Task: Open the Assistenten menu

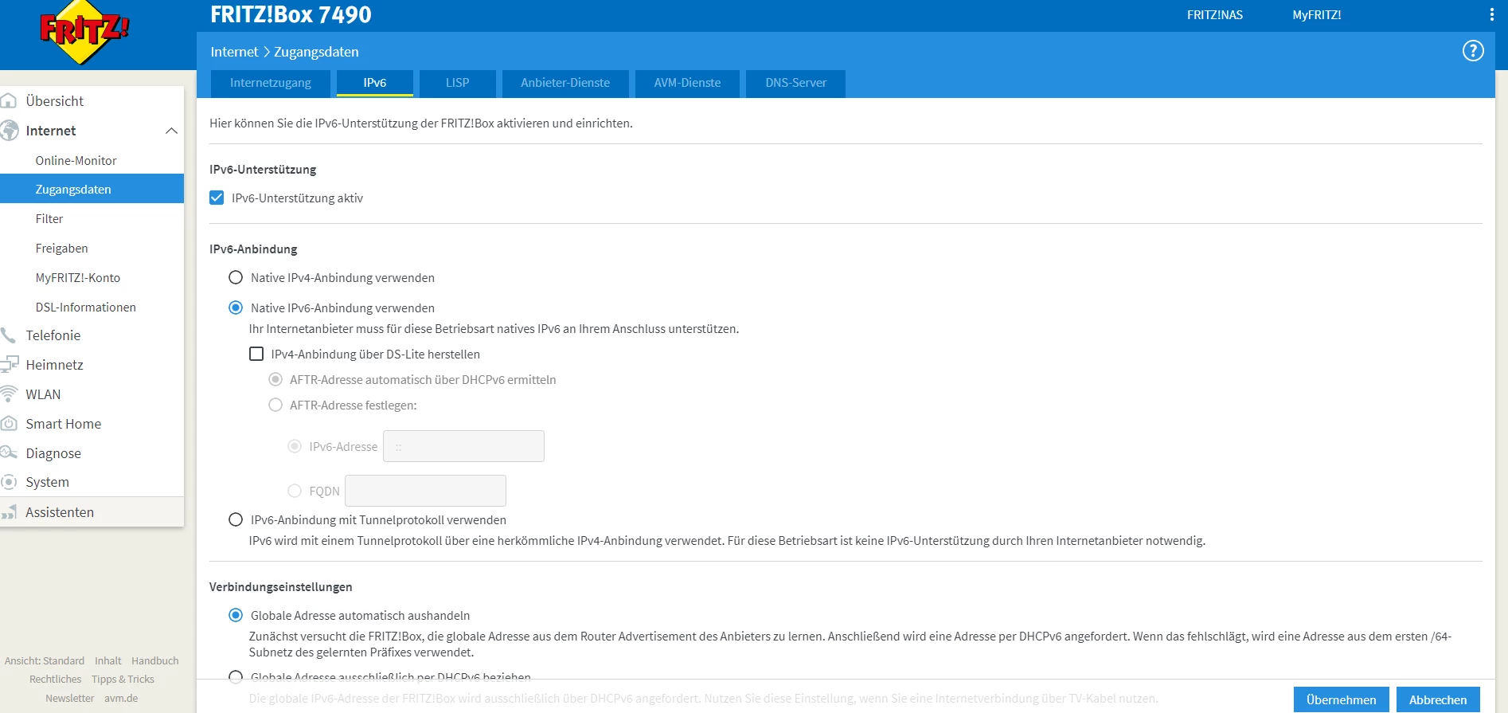Action: 60,512
